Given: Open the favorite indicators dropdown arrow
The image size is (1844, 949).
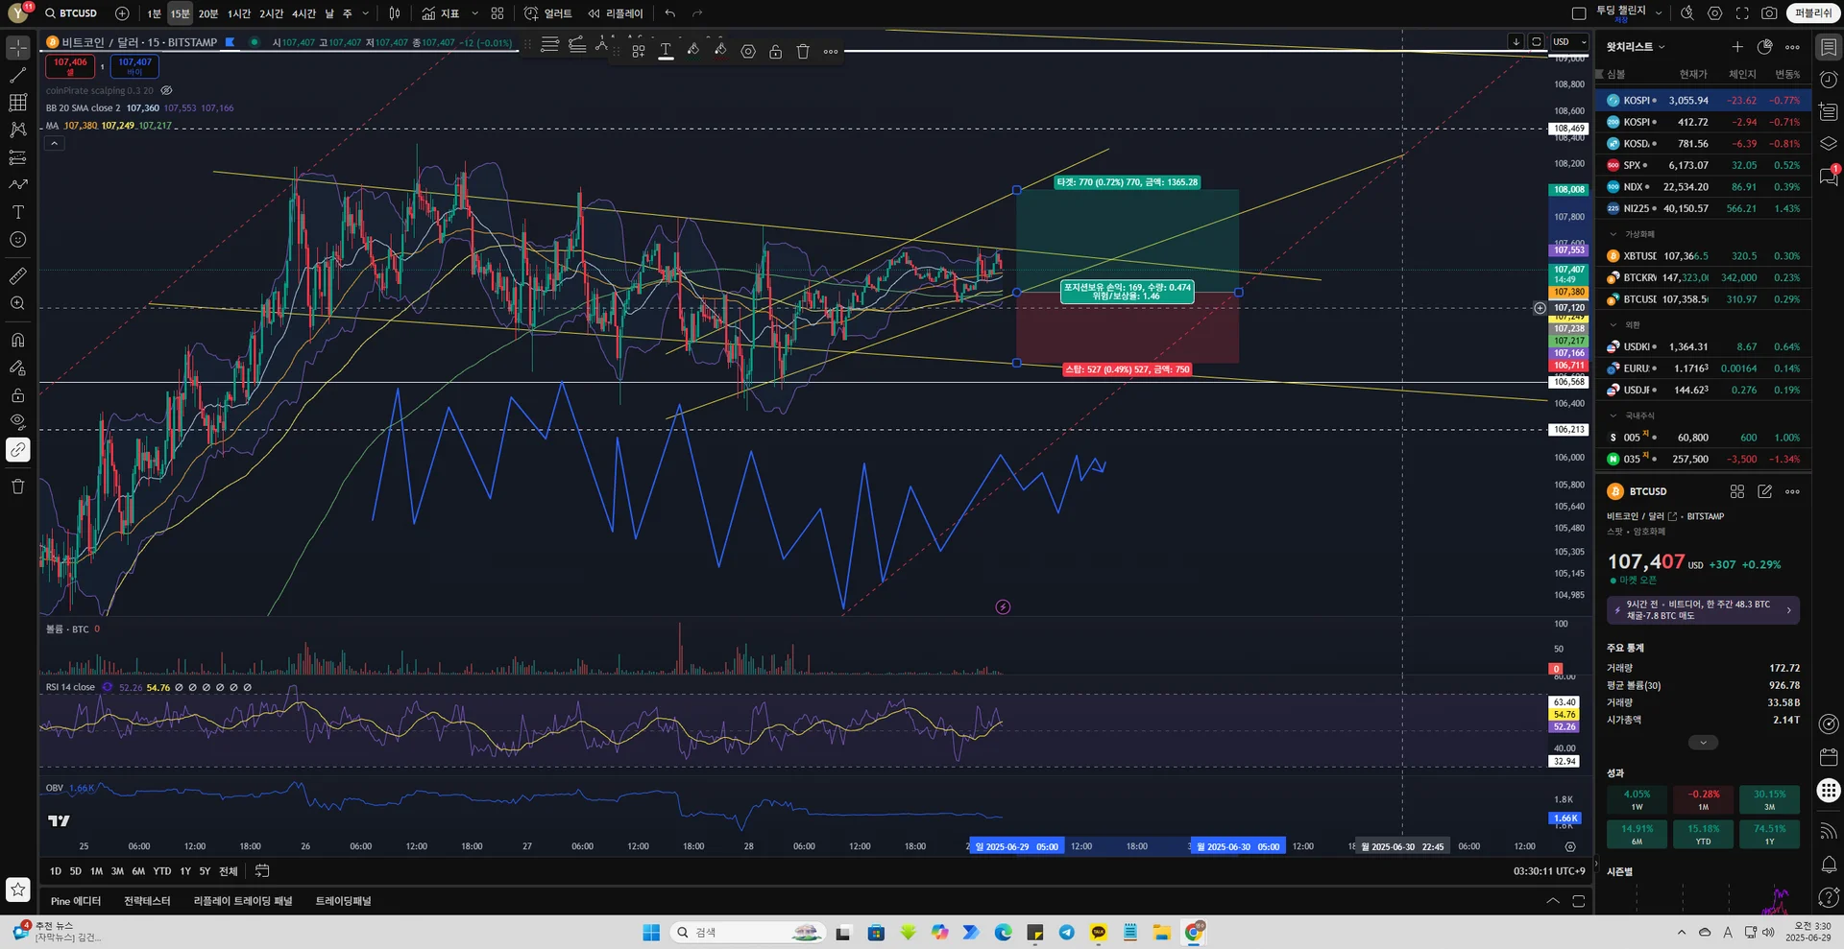Looking at the screenshot, I should 474,13.
